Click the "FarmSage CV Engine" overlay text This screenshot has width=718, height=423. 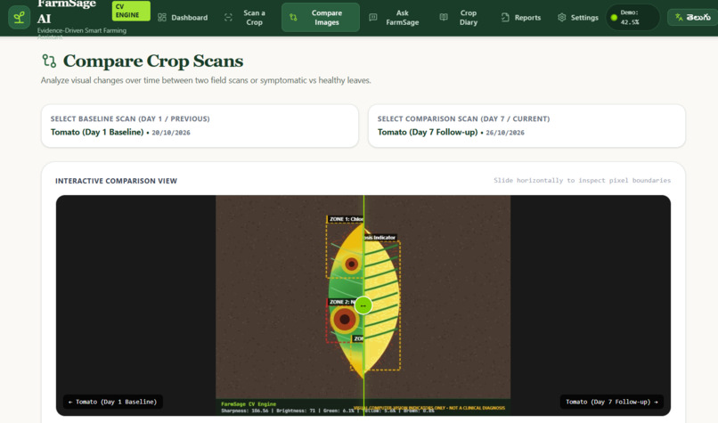[x=249, y=404]
